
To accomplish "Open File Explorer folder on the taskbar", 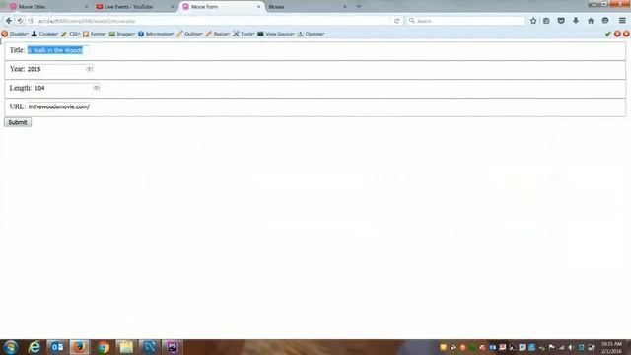I will pos(126,347).
